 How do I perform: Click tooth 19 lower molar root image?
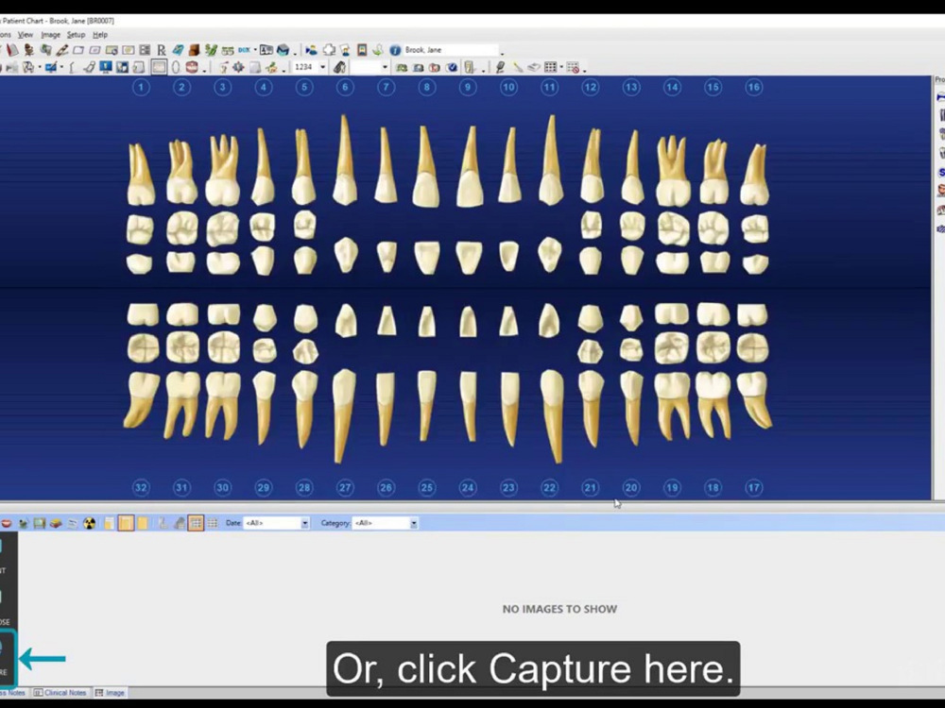point(672,405)
